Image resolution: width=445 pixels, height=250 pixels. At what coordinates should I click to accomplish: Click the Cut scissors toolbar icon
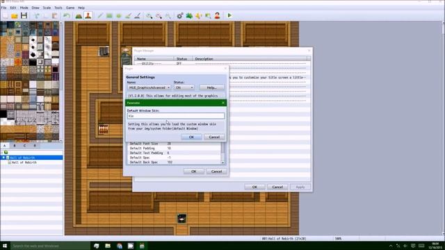pyautogui.click(x=37, y=15)
